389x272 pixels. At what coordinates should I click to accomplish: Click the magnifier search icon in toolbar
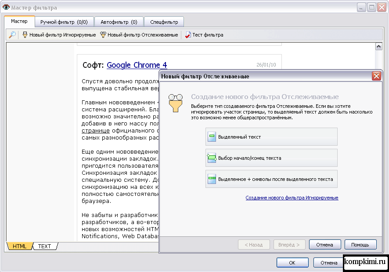(12, 35)
